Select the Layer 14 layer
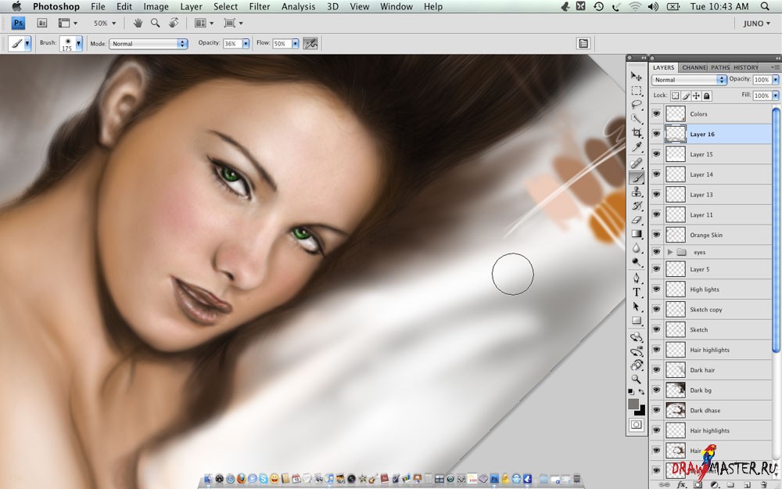 (x=701, y=174)
